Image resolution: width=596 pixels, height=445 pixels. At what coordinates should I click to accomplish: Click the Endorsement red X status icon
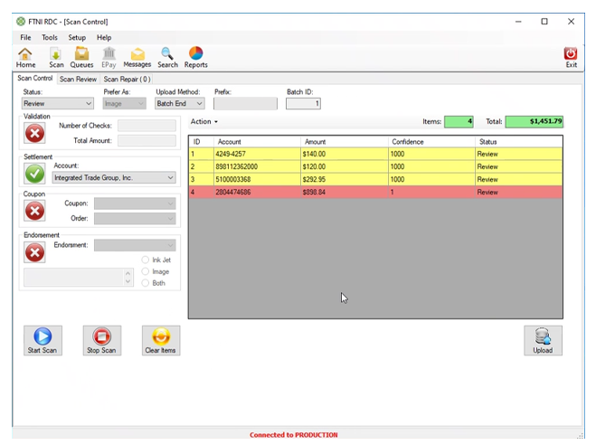pyautogui.click(x=34, y=252)
